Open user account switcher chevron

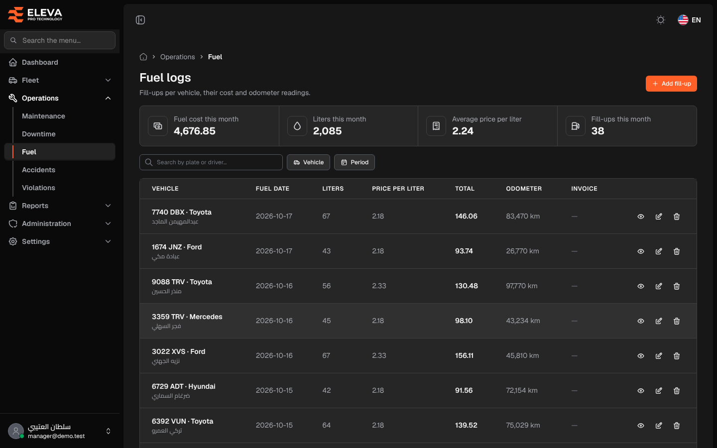click(x=109, y=431)
